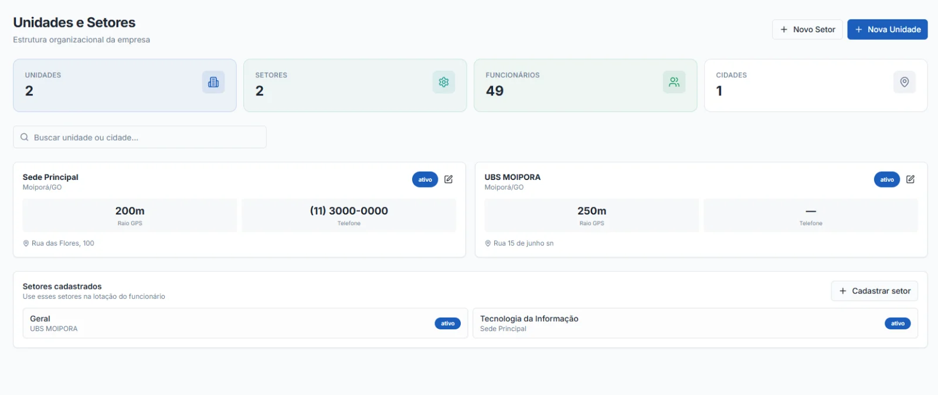
Task: Open the Geral sector row
Action: pyautogui.click(x=245, y=324)
